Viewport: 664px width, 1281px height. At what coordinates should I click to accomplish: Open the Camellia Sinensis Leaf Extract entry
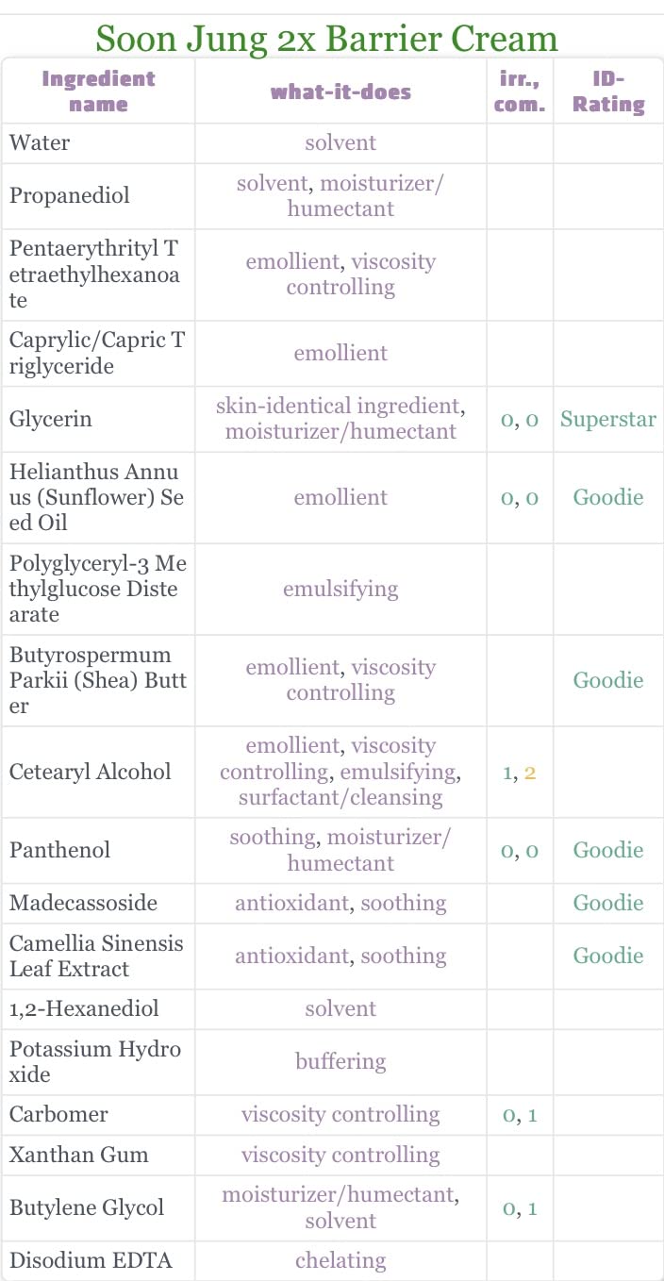click(96, 956)
